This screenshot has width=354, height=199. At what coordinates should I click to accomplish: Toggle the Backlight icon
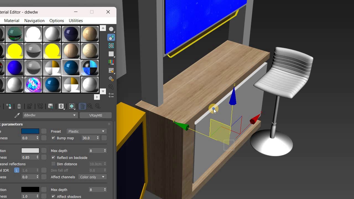pyautogui.click(x=111, y=37)
